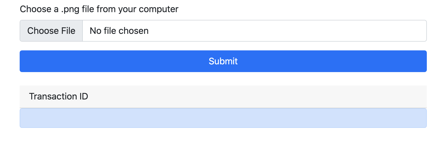Image resolution: width=432 pixels, height=147 pixels.
Task: Click the Choose File button
Action: click(x=51, y=31)
